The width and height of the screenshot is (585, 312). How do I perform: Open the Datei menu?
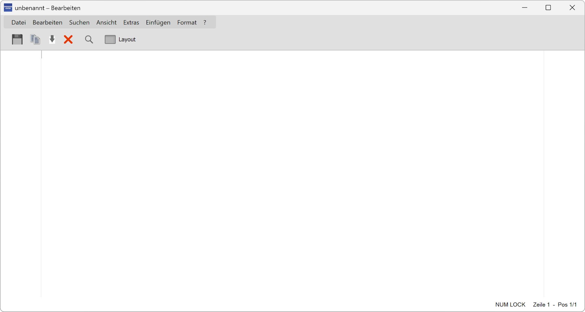coord(19,22)
